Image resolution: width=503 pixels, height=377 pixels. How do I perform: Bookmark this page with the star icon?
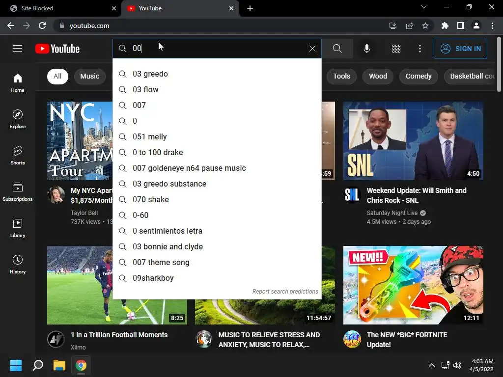(x=425, y=26)
